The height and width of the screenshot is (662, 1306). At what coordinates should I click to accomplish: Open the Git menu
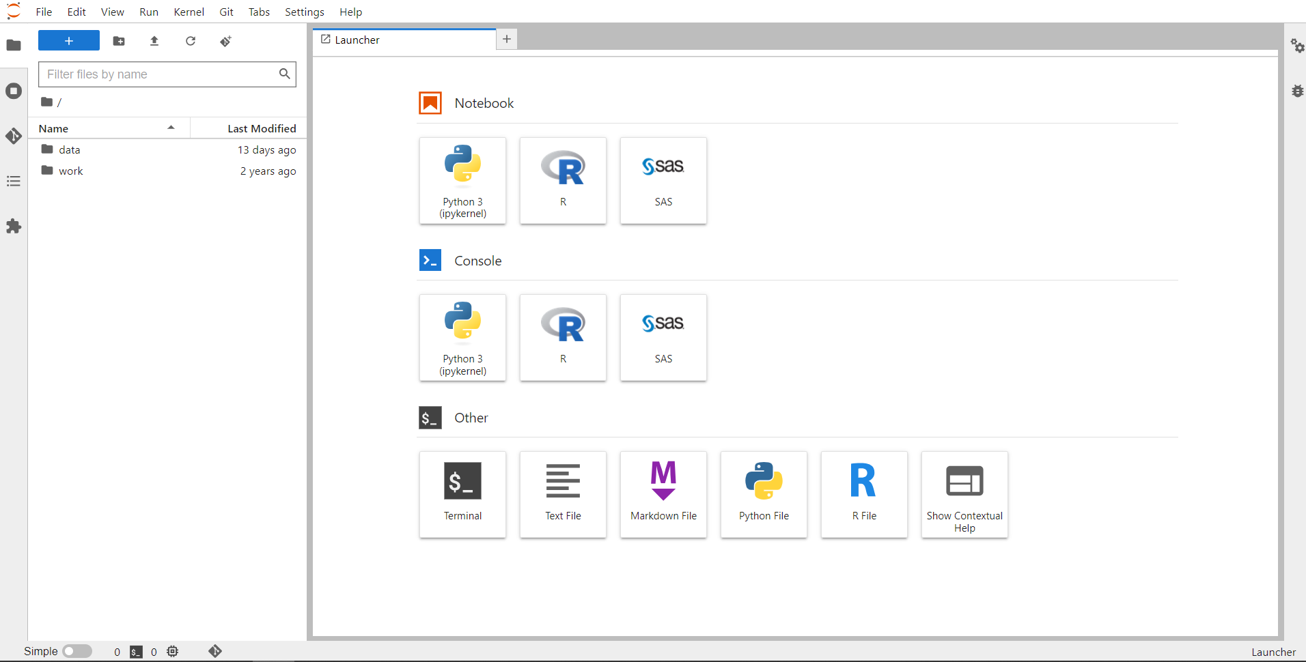click(x=227, y=12)
